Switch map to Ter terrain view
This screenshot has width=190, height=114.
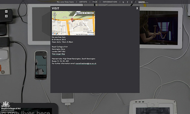pyautogui.click(x=87, y=13)
